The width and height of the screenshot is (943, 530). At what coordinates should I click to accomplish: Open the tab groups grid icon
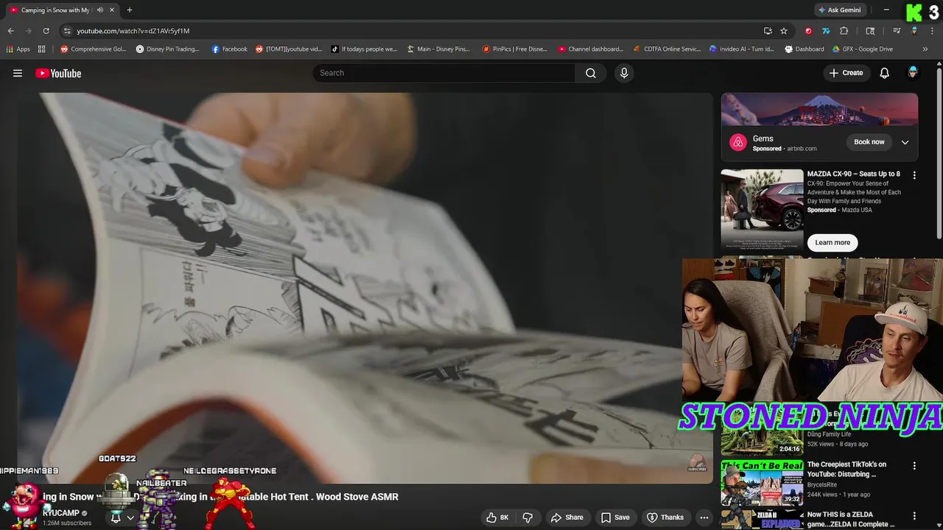click(x=42, y=49)
